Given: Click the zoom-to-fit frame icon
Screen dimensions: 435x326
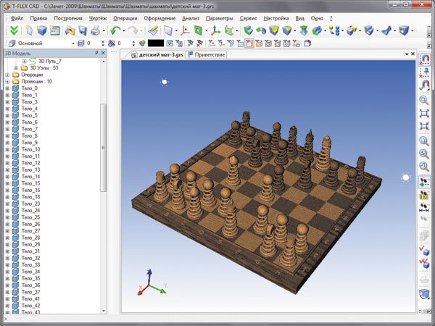Looking at the screenshot, I should pyautogui.click(x=424, y=114).
